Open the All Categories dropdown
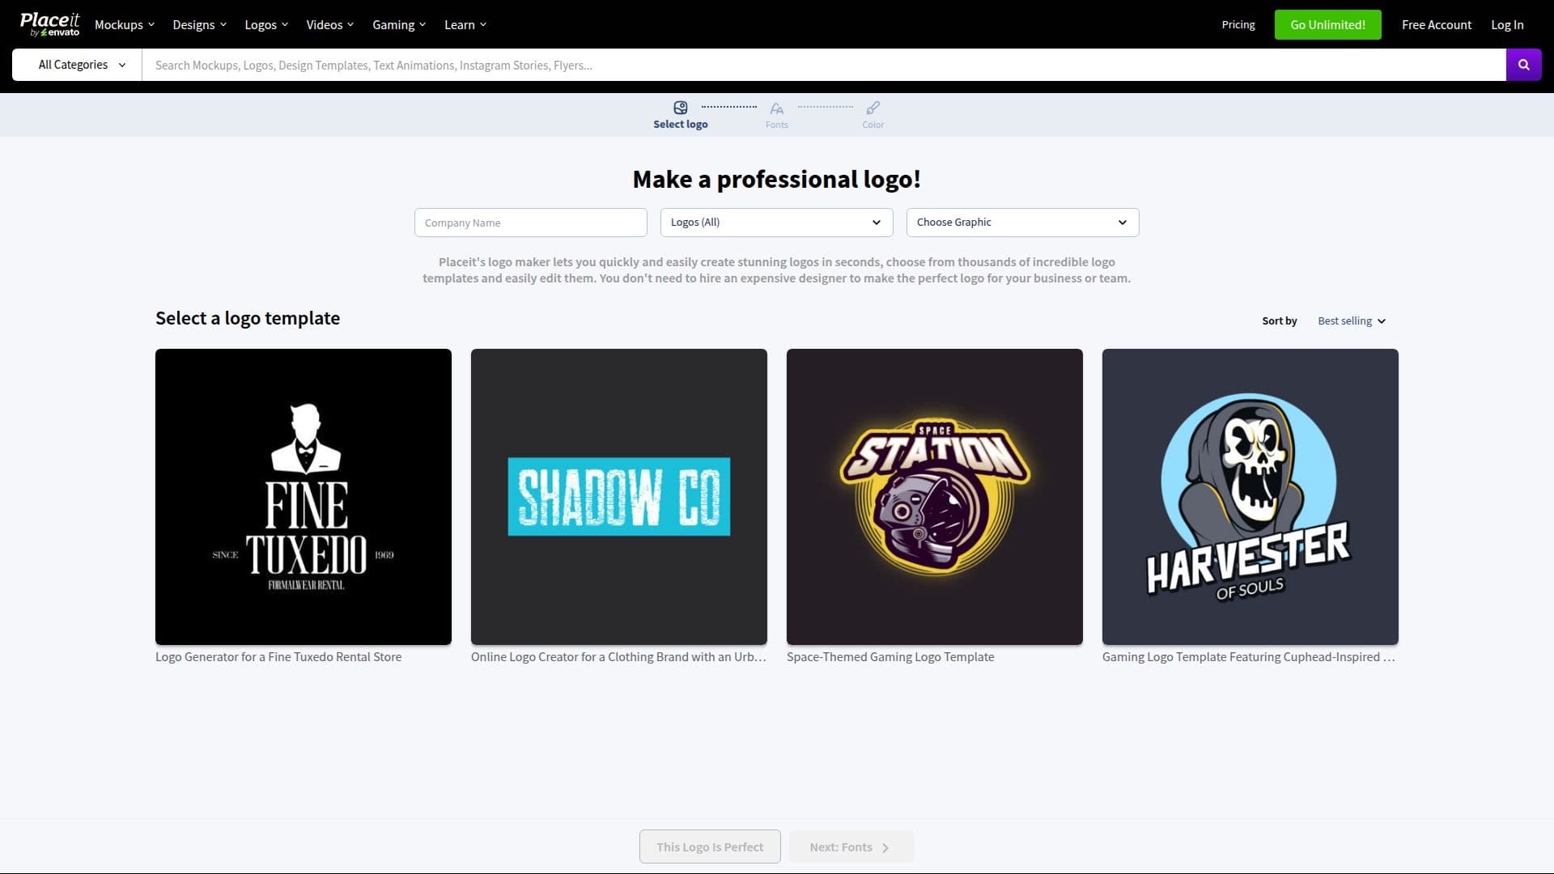 click(78, 65)
